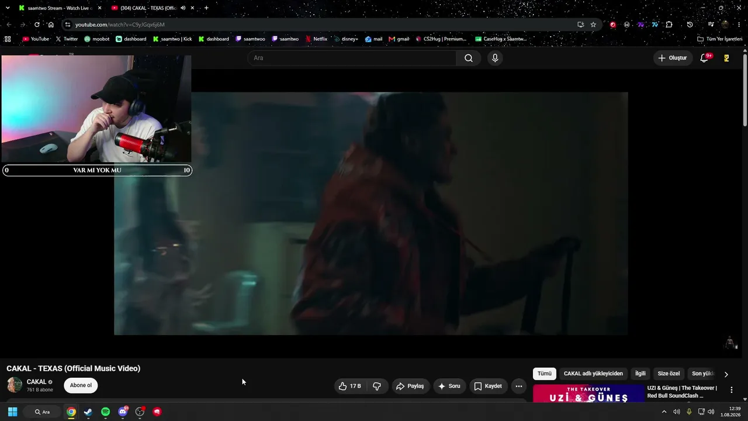Open the CS2Hug Premium bookmark
This screenshot has height=421, width=748.
point(441,39)
